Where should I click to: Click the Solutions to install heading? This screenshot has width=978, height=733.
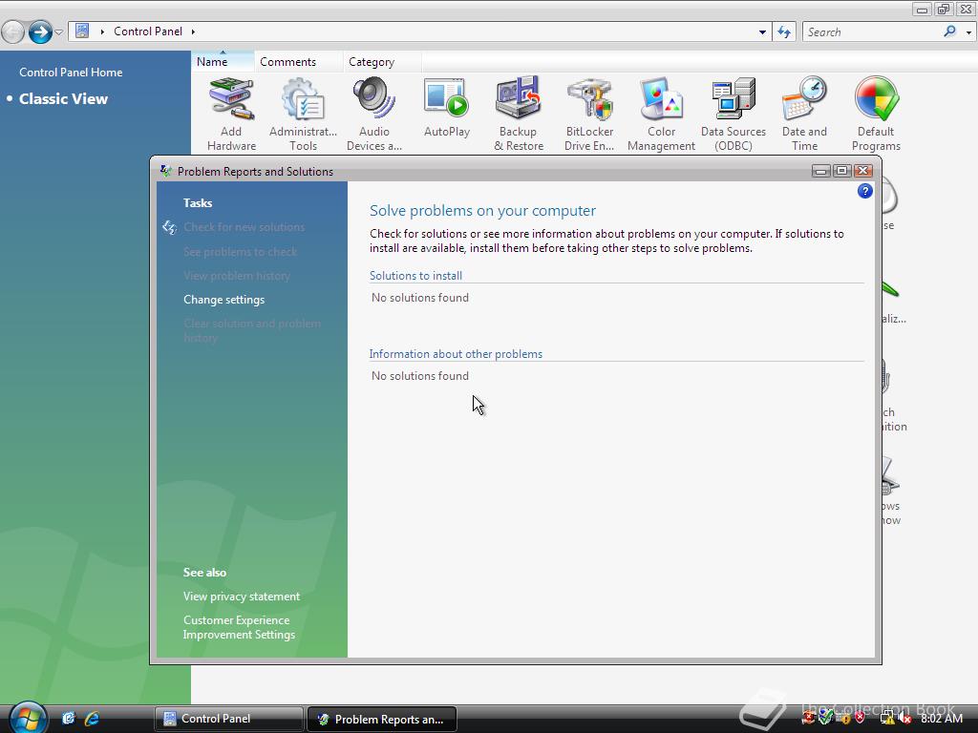click(x=415, y=276)
